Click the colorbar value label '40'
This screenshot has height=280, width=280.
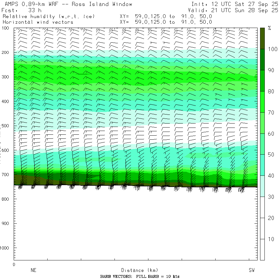(271, 176)
